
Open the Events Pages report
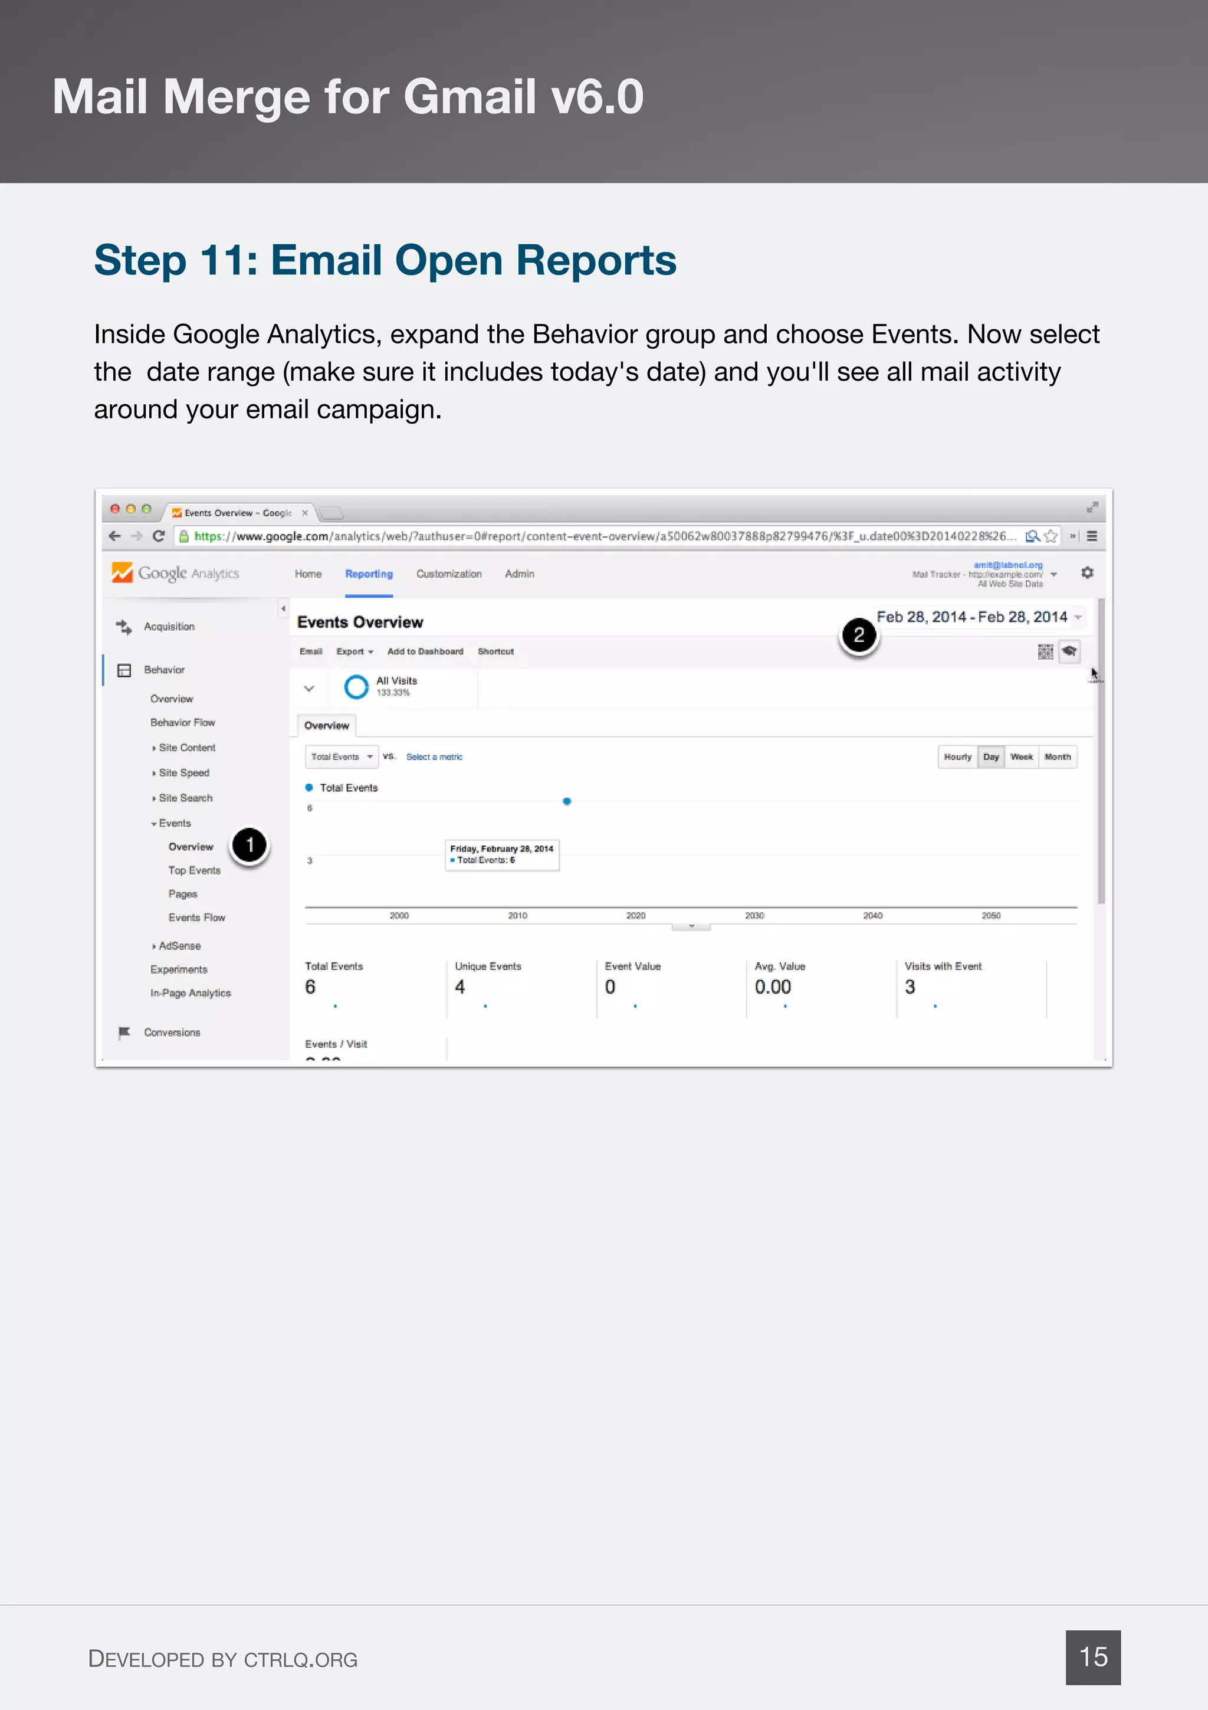click(182, 894)
